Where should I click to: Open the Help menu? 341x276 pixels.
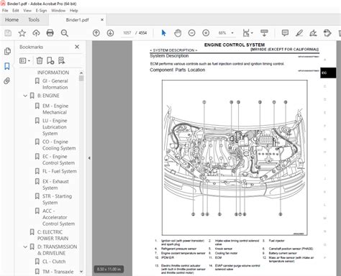click(74, 11)
